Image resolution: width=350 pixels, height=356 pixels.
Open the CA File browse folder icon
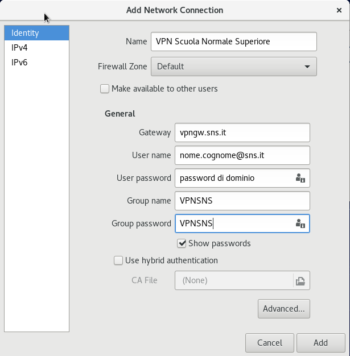[x=300, y=281]
